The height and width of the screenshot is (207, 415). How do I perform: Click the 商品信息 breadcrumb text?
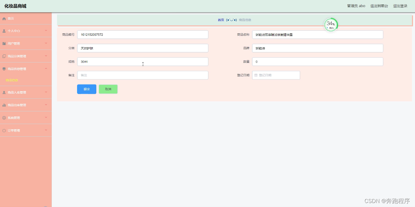click(245, 20)
